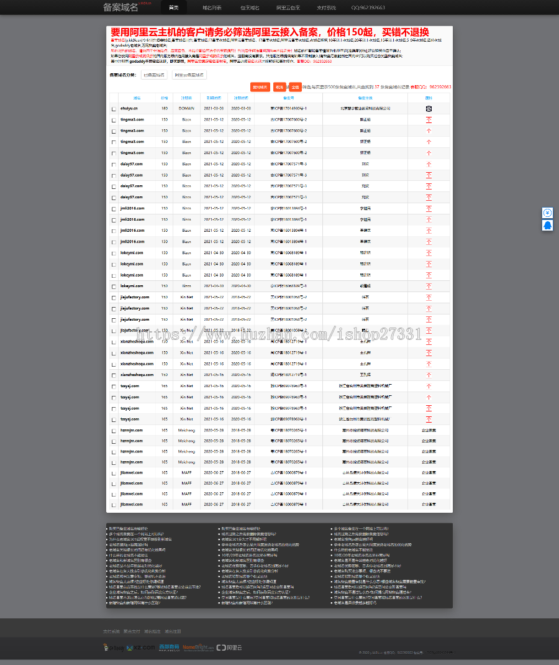This screenshot has height=665, width=559.
Task: Filter by 已备案域名 category
Action: (154, 75)
